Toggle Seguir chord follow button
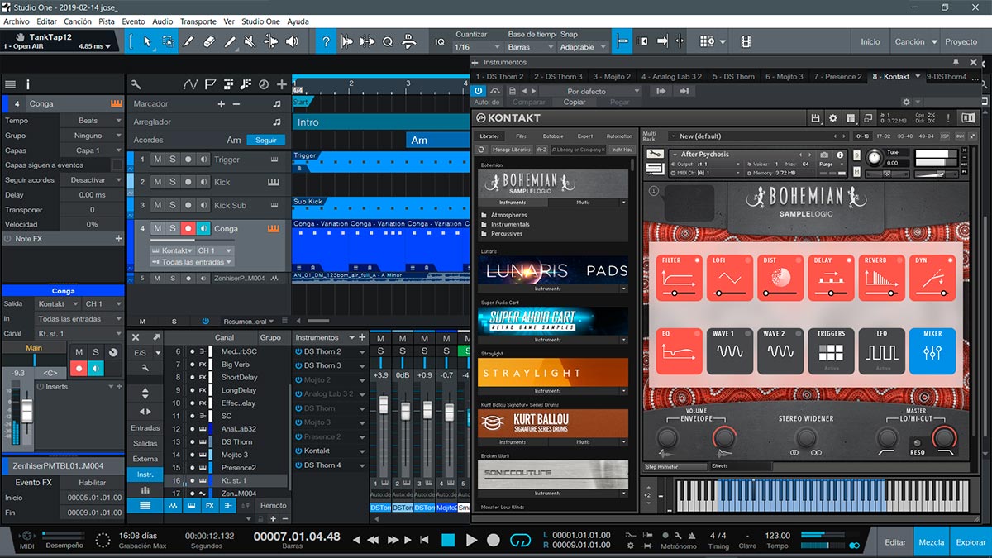This screenshot has width=992, height=558. (266, 140)
